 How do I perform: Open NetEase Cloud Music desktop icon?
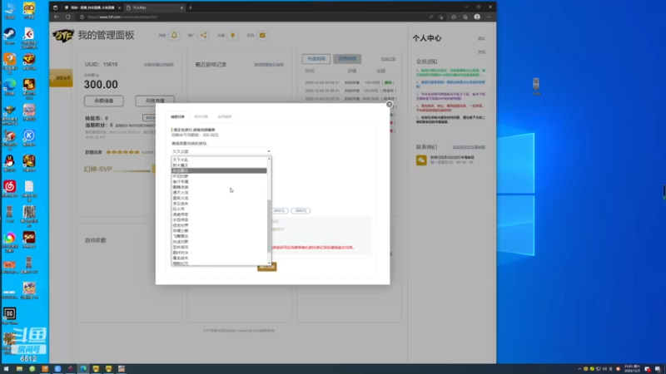click(9, 186)
